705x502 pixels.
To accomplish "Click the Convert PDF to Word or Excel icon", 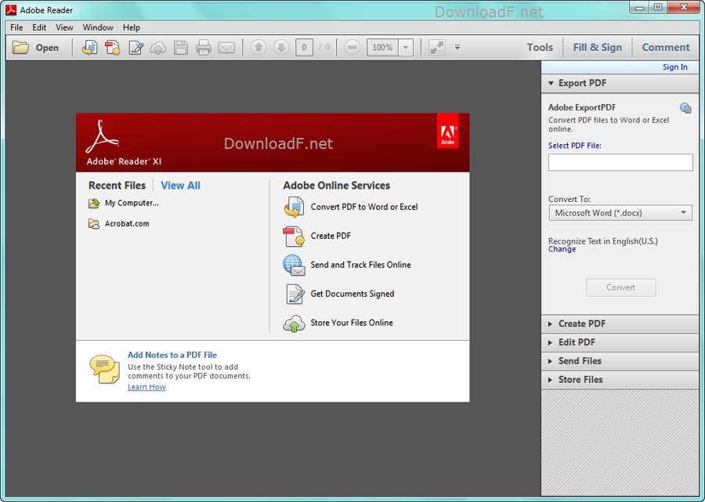I will [294, 207].
